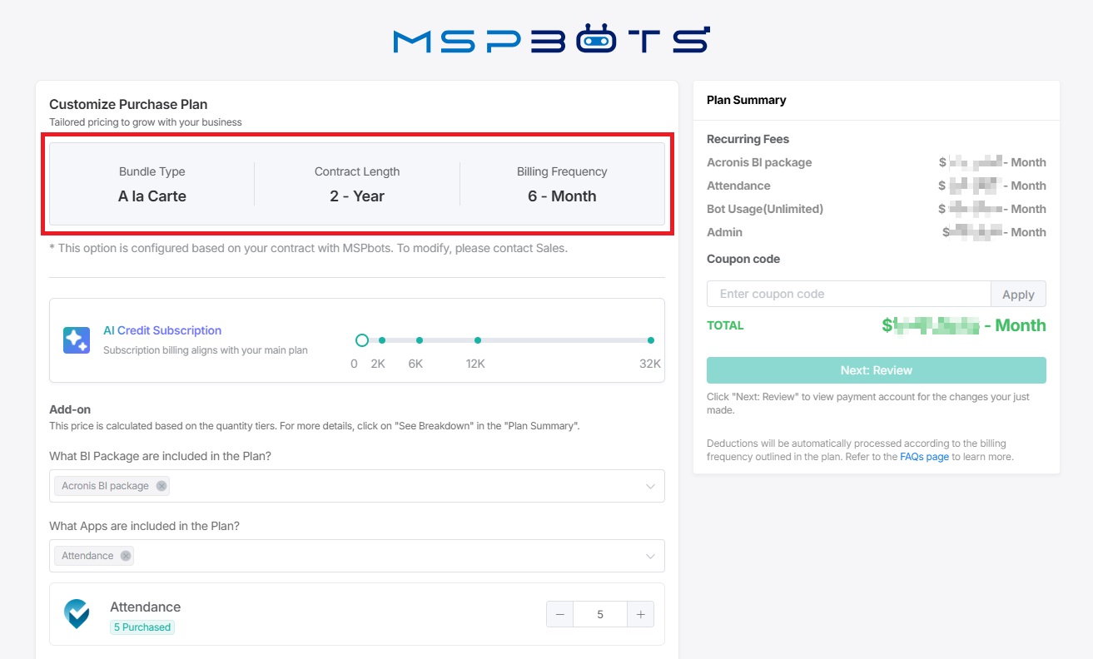
Task: Apply the coupon code
Action: click(1018, 295)
